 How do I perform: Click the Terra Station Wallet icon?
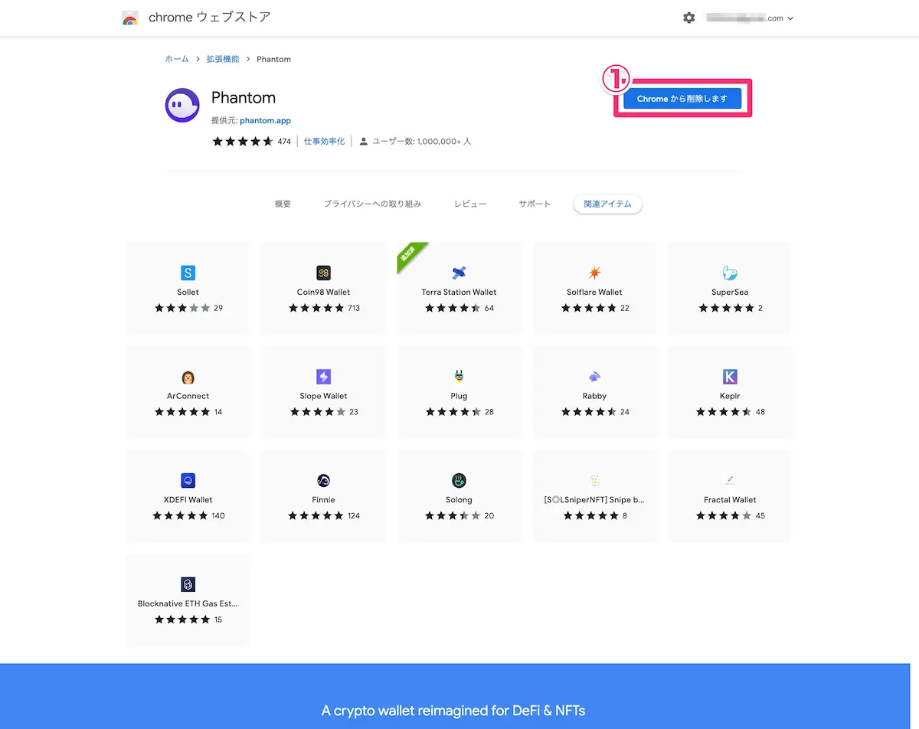point(459,273)
